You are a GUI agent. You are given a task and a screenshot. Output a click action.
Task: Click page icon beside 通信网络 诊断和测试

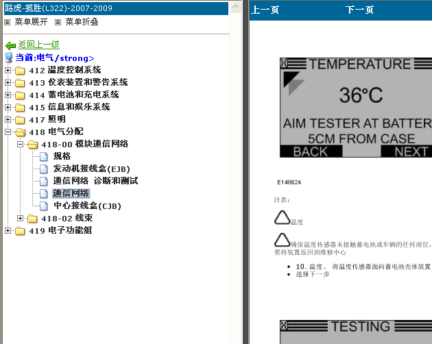click(43, 181)
